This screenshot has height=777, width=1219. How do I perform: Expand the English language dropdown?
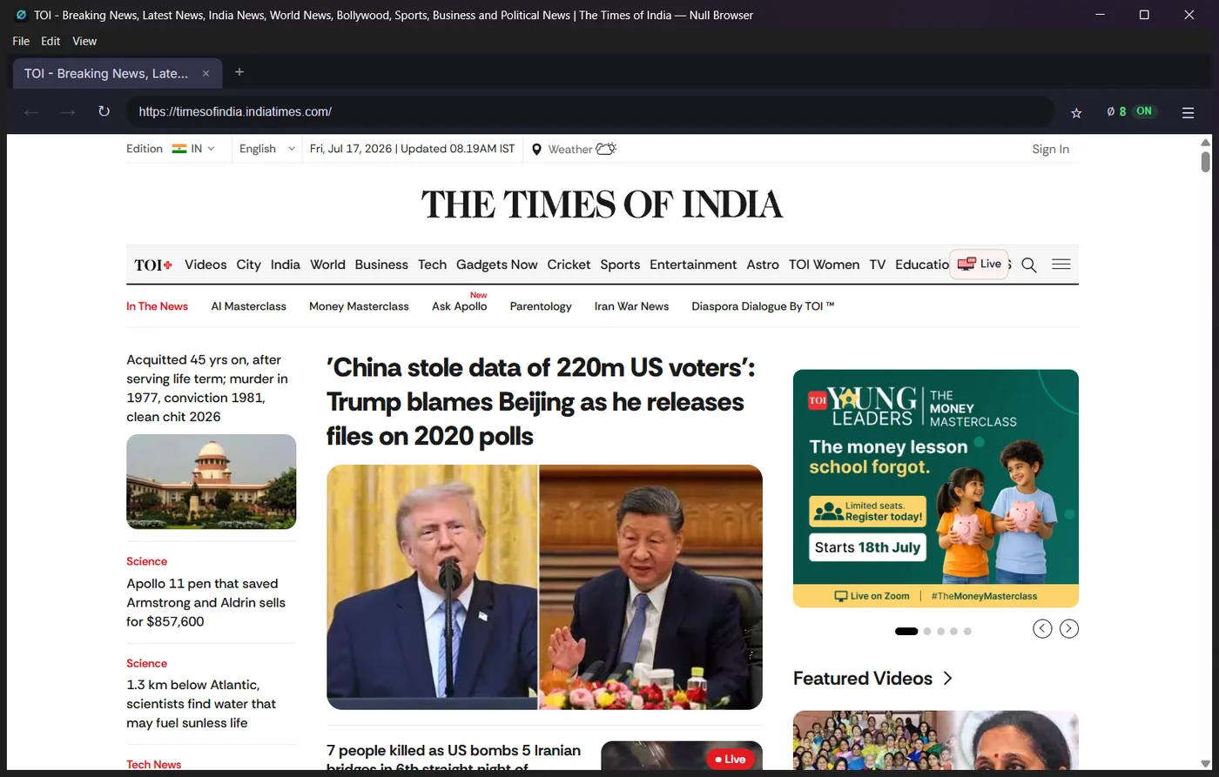[267, 149]
